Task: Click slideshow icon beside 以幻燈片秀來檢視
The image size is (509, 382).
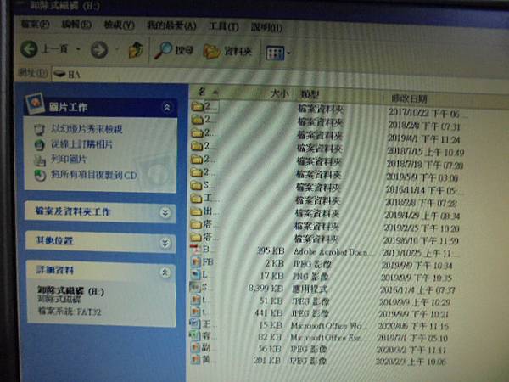Action: click(x=39, y=129)
